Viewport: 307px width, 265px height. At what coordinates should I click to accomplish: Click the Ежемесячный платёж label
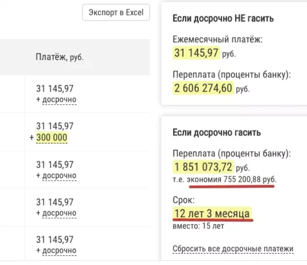pos(218,40)
